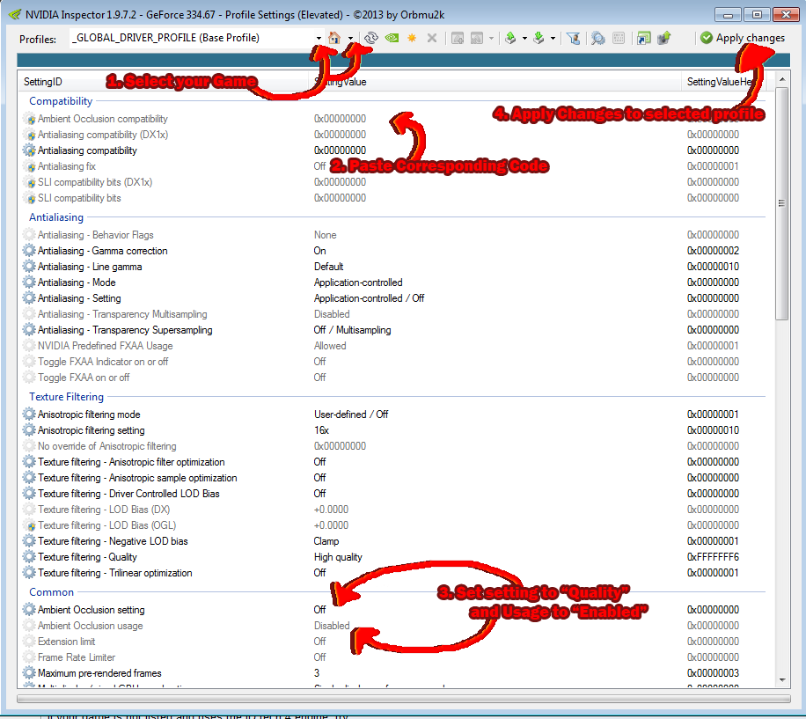Click the 'Clamp' Negative LOD bias value

click(326, 541)
